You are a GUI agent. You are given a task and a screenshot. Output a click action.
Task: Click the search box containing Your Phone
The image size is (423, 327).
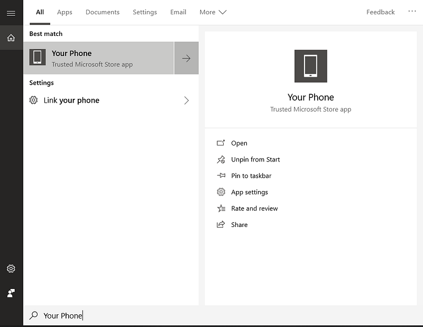click(223, 315)
